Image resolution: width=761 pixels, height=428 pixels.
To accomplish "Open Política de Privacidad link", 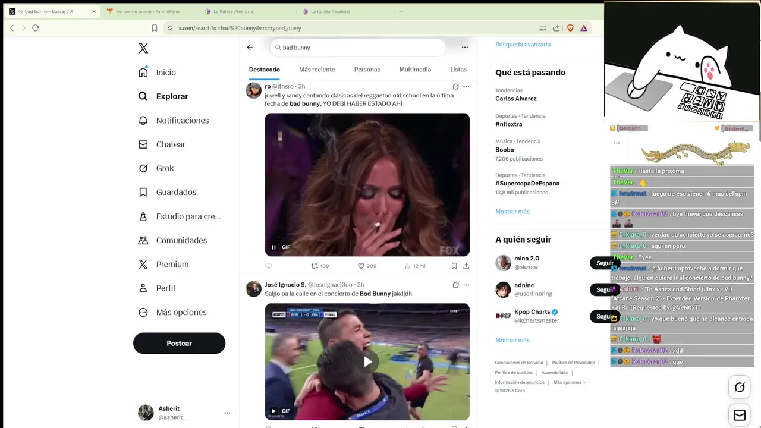I will click(573, 363).
